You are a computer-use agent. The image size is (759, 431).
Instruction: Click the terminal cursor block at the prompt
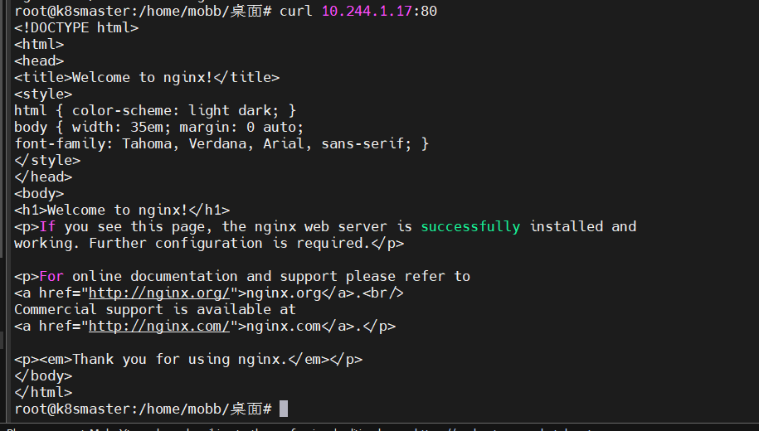coord(284,409)
